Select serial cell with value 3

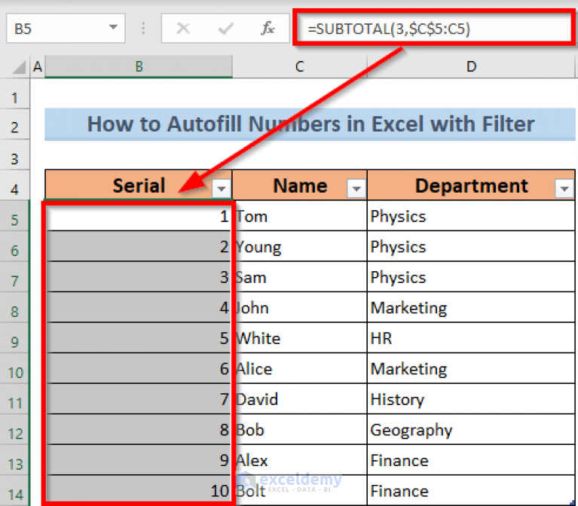coord(139,277)
